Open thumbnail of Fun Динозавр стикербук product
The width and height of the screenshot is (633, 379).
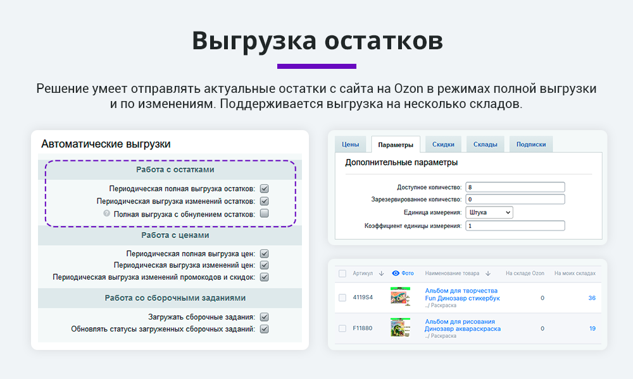pos(400,297)
